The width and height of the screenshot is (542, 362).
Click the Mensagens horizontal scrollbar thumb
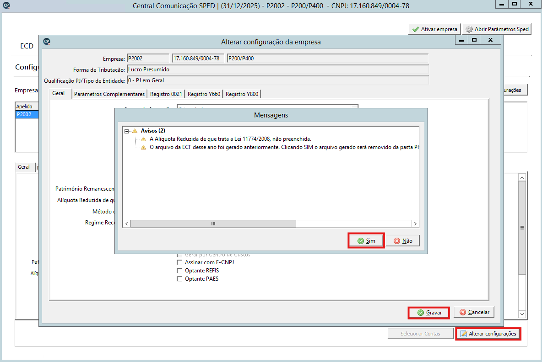coord(213,224)
